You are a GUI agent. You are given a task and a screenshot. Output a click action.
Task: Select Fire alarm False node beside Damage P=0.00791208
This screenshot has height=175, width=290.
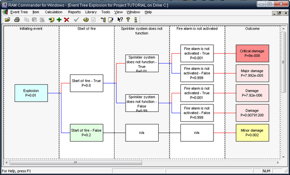tap(197, 113)
